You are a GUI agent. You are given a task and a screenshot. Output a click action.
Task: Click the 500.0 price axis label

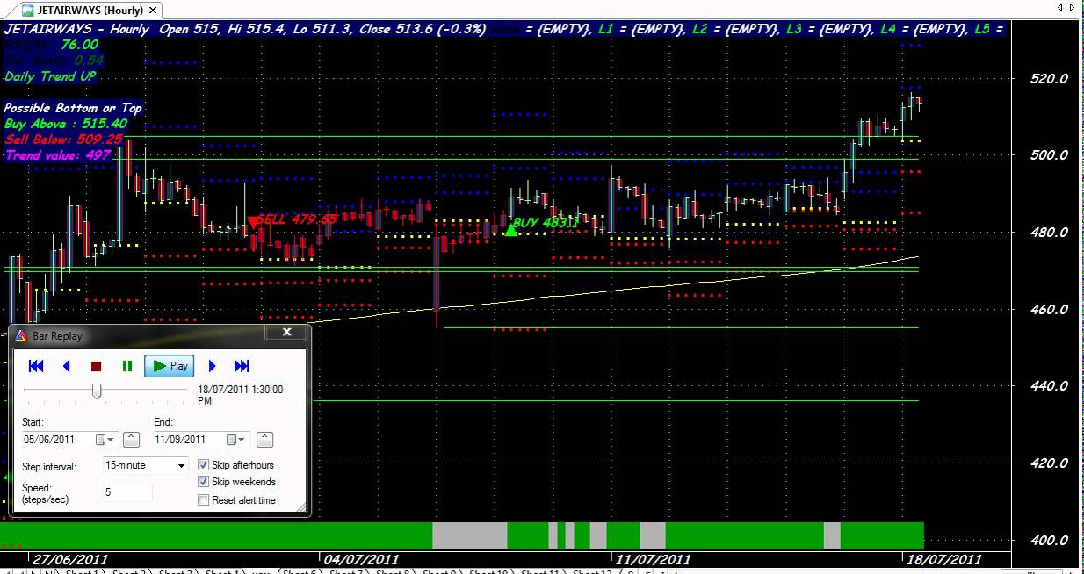pyautogui.click(x=1049, y=154)
